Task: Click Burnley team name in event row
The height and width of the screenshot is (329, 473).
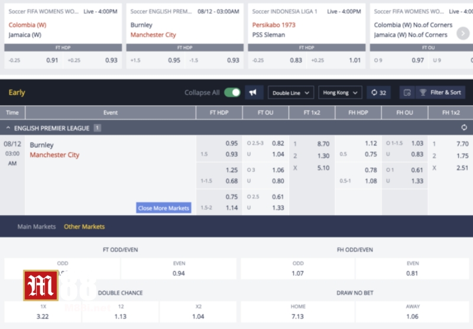Action: coord(41,145)
